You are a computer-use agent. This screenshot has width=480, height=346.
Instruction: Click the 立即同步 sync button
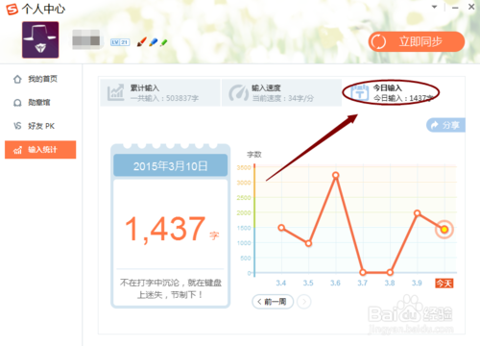417,41
